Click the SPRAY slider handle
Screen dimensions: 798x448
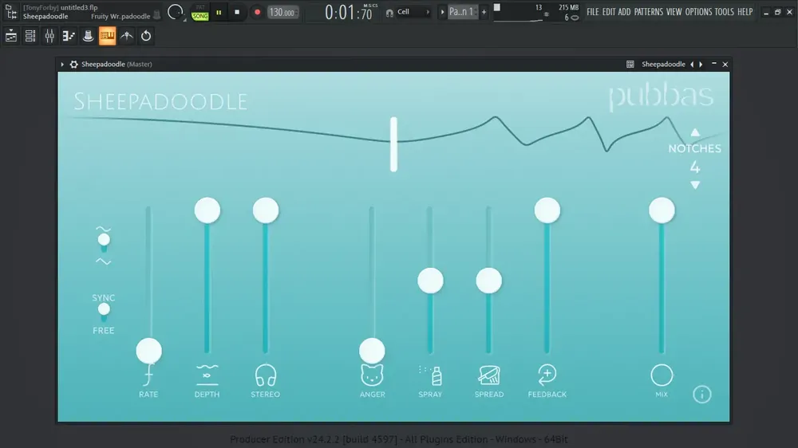pyautogui.click(x=431, y=281)
